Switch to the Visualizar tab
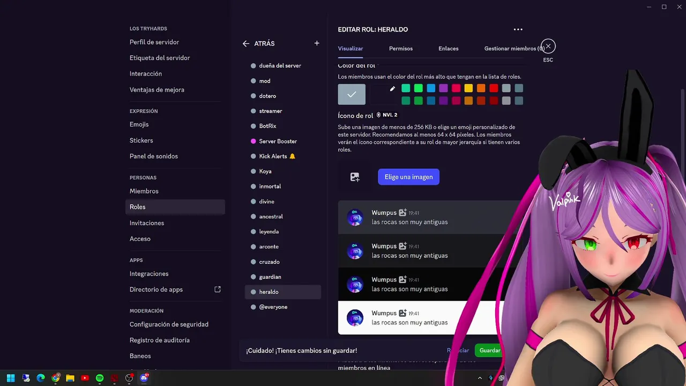Image resolution: width=686 pixels, height=386 pixels. [x=351, y=48]
